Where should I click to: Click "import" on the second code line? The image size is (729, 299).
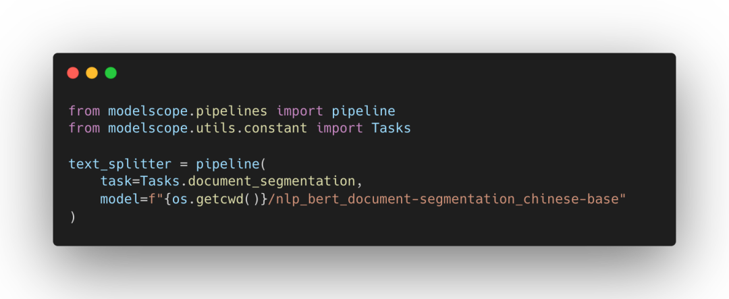(x=340, y=128)
